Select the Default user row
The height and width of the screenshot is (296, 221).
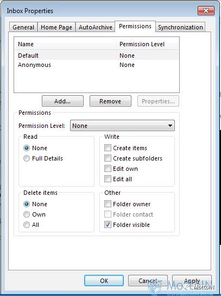[97, 55]
